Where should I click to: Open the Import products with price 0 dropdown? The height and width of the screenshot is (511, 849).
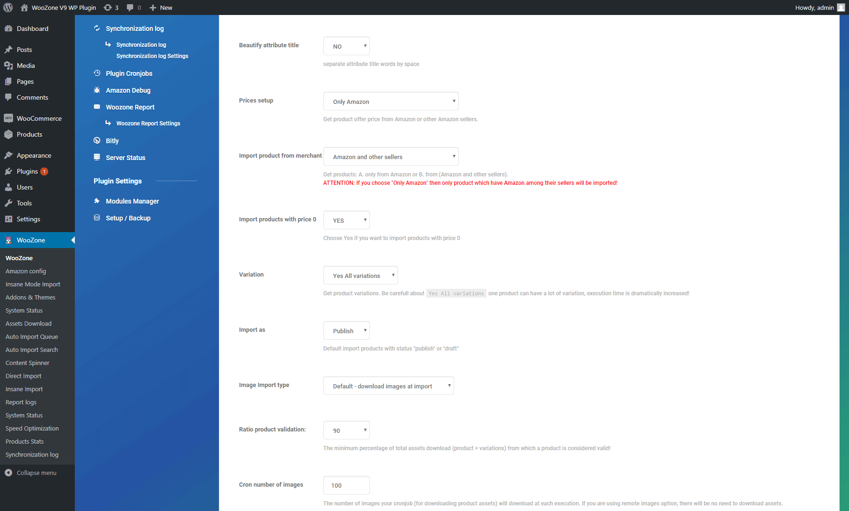tap(347, 220)
